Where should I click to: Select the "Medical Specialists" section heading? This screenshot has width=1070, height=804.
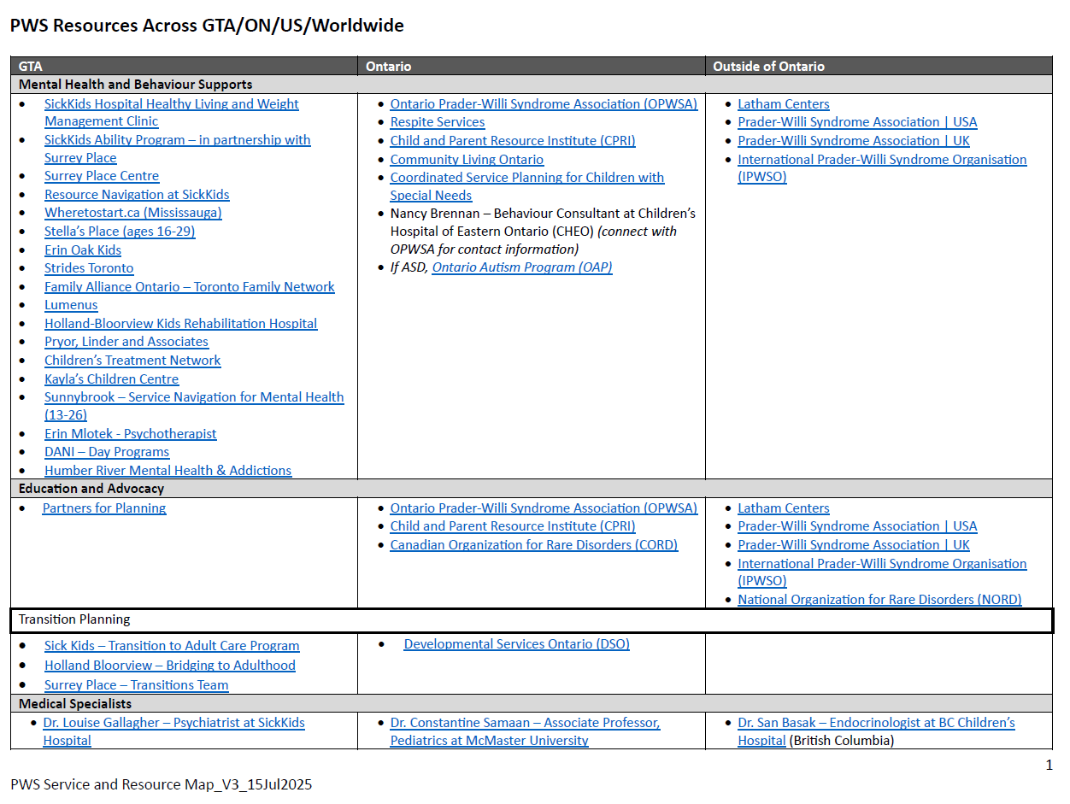click(75, 704)
